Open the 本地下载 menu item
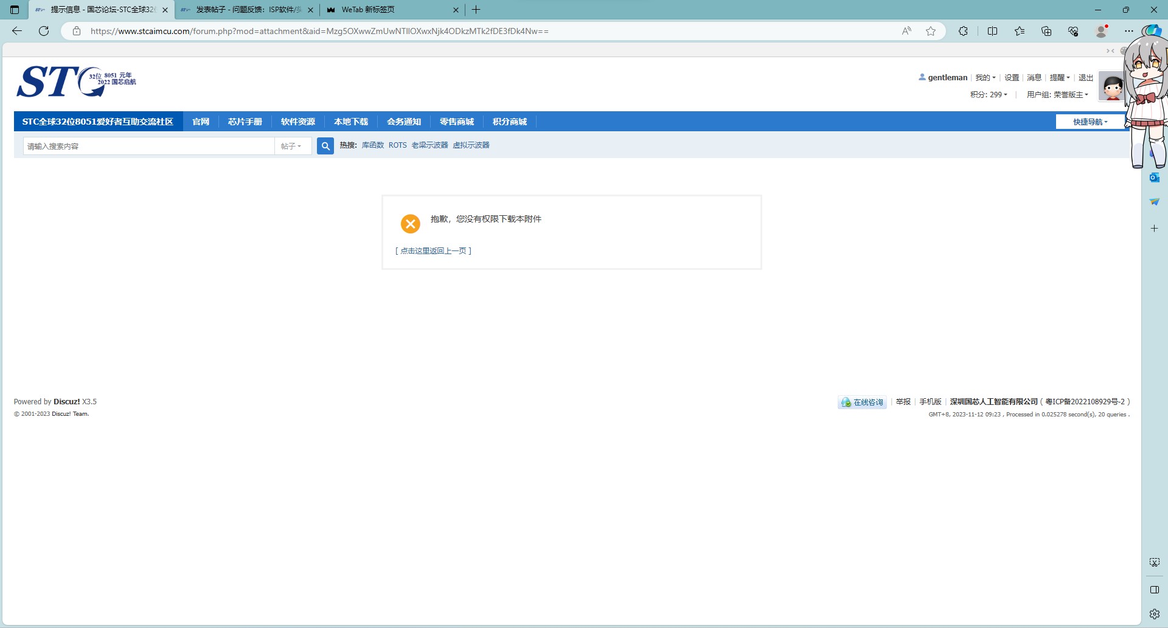Viewport: 1168px width, 628px height. (351, 122)
